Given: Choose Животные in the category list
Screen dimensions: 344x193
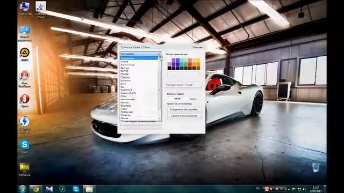Looking at the screenshot, I should click(139, 90).
